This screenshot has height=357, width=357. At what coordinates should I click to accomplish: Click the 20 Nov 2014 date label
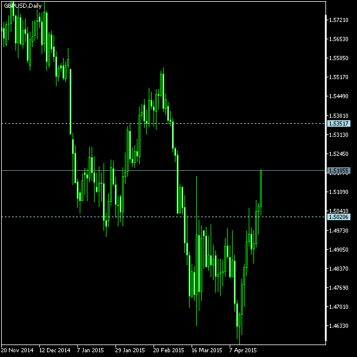click(x=17, y=350)
